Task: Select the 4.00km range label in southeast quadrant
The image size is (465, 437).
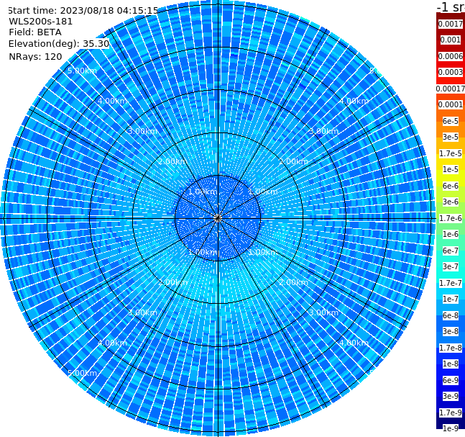Action: (x=354, y=343)
